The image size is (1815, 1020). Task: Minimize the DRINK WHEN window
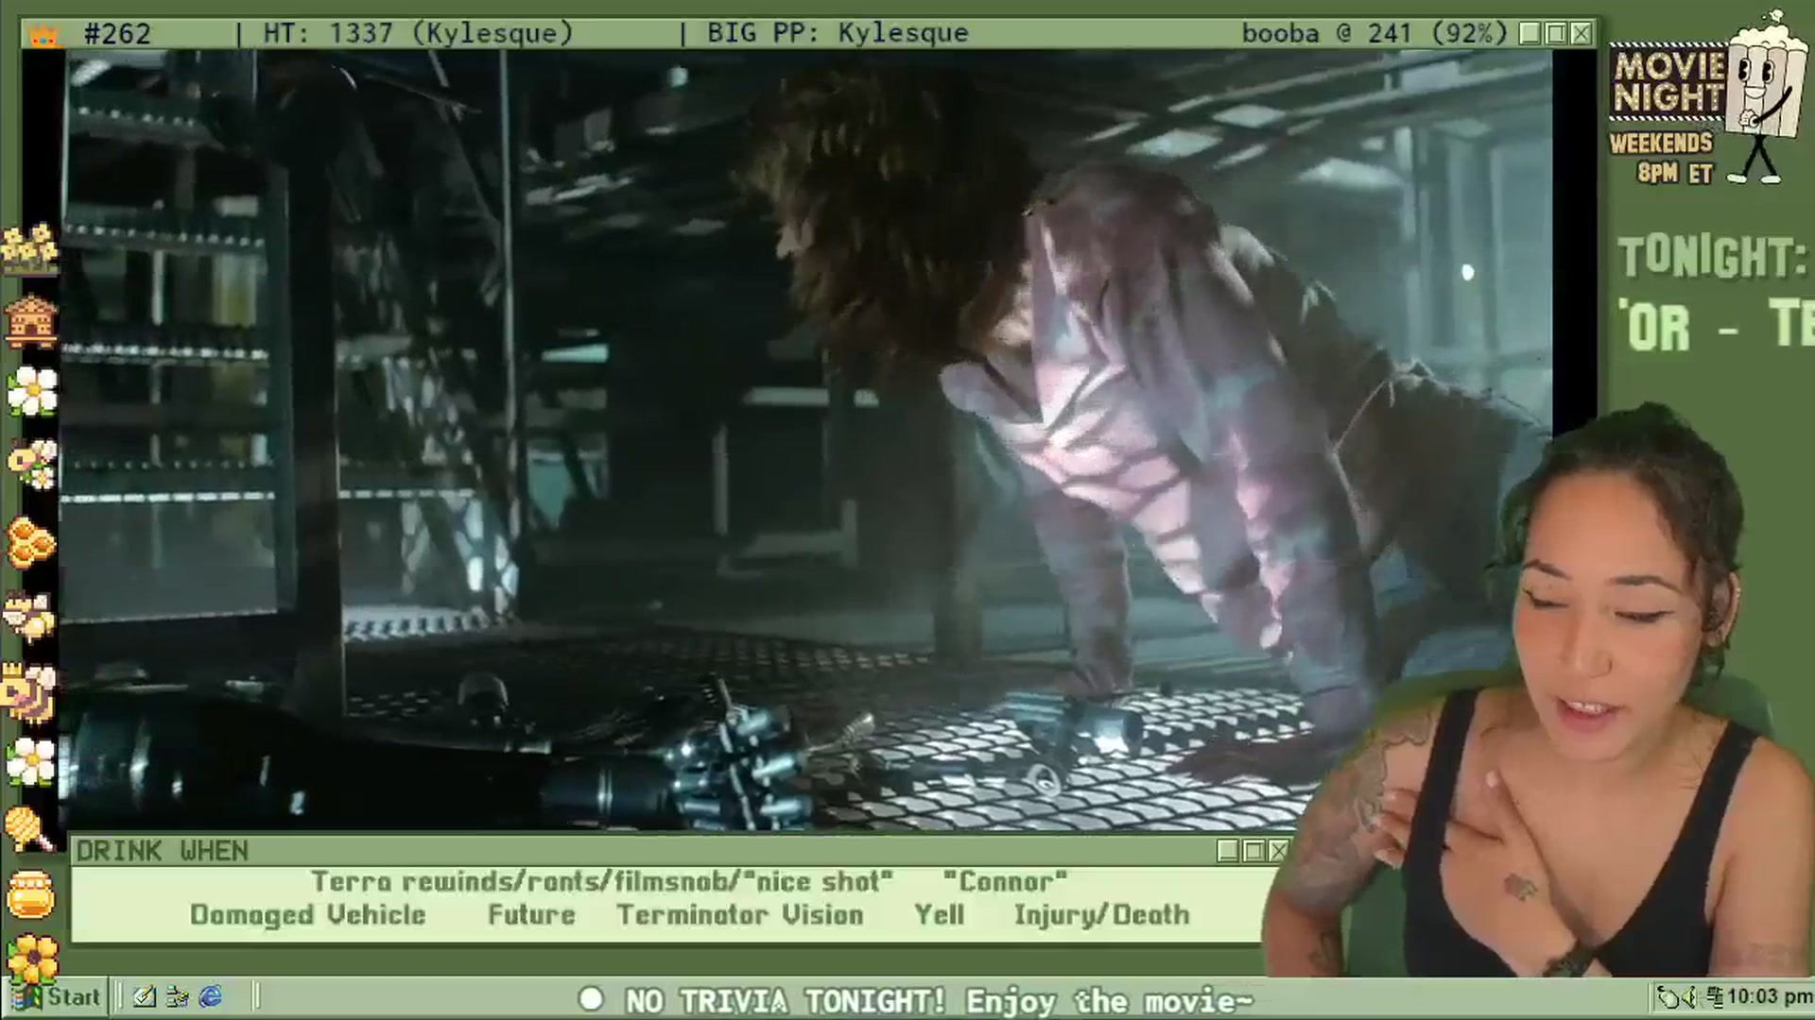click(x=1228, y=851)
